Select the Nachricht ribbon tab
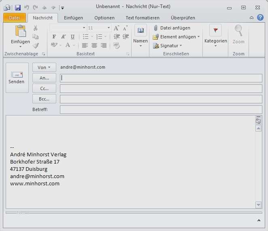Screen dimensions: 268x231 43,18
